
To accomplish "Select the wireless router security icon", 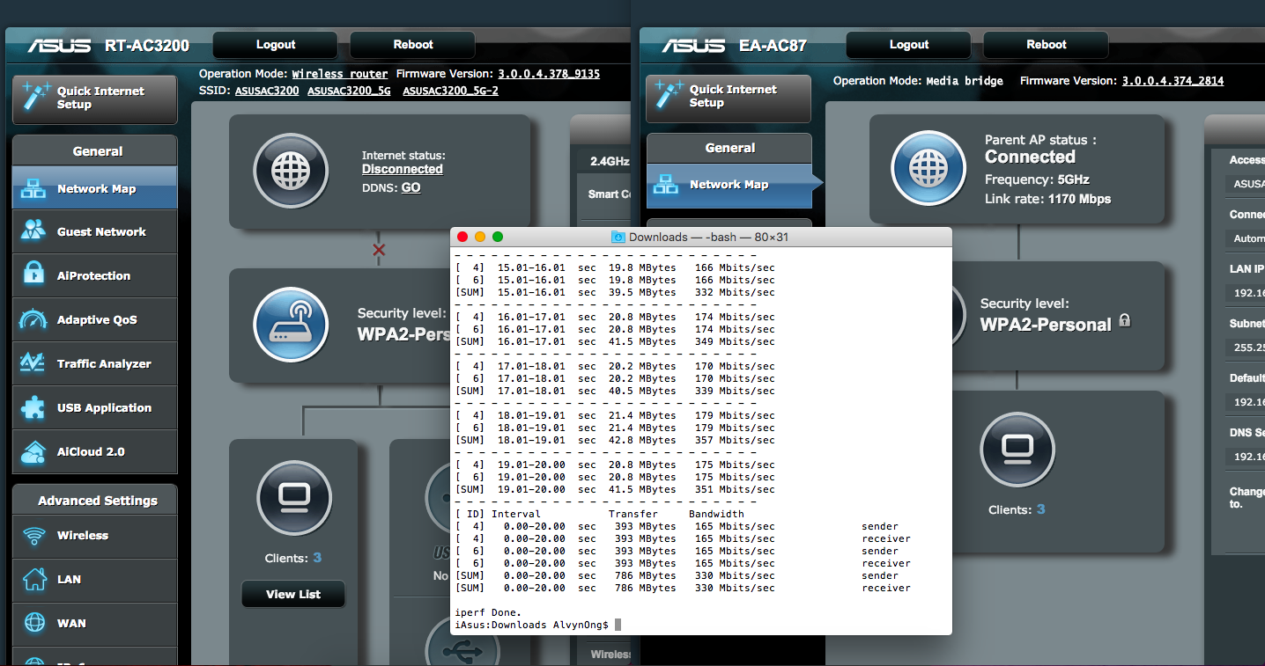I will [x=291, y=325].
